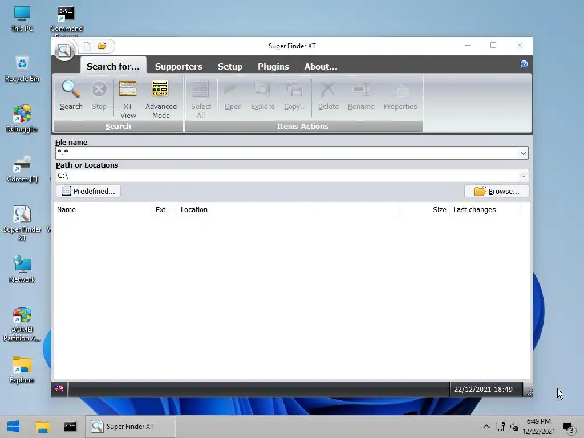
Task: Click Select All in Items Actions
Action: point(201,99)
